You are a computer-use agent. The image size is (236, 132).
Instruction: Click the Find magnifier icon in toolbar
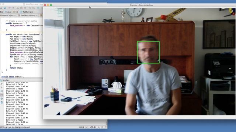coord(30,8)
